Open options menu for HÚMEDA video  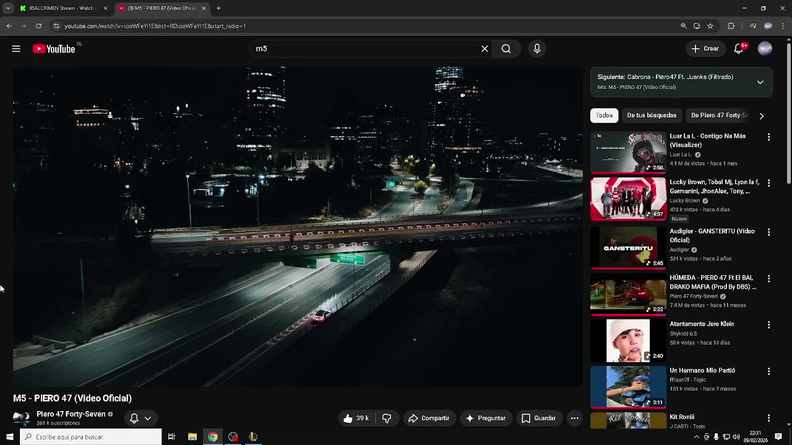tap(768, 278)
